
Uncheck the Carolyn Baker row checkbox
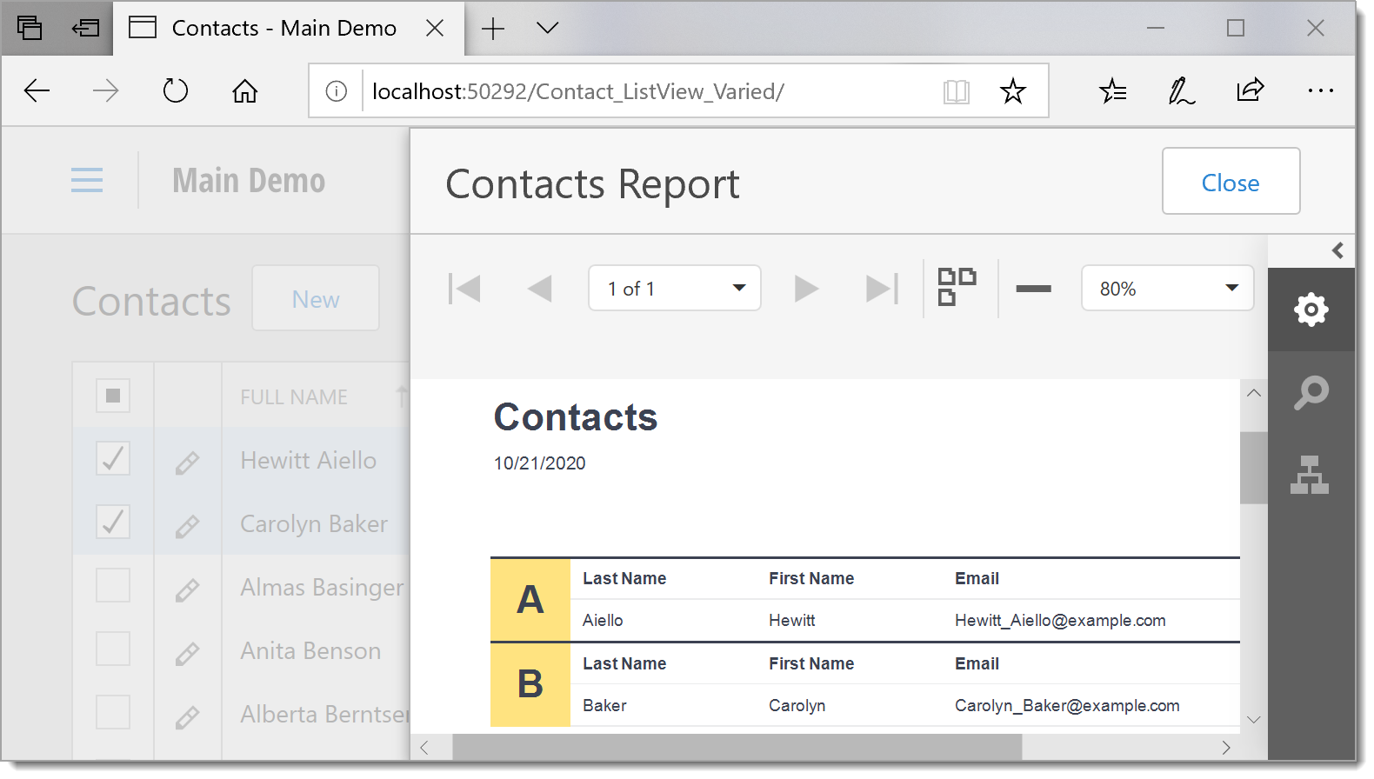pyautogui.click(x=113, y=523)
